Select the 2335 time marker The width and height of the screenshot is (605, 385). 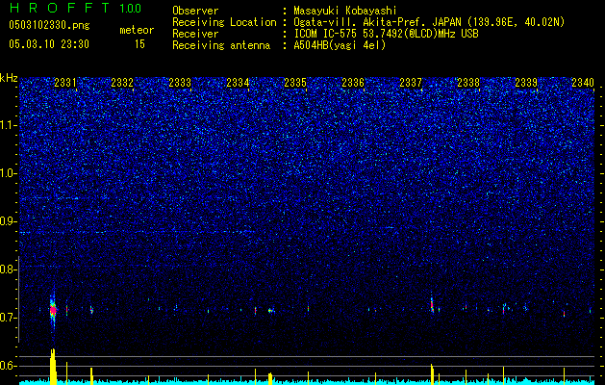click(295, 82)
